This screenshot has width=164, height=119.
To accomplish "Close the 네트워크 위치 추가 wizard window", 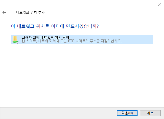I will pos(160,4).
